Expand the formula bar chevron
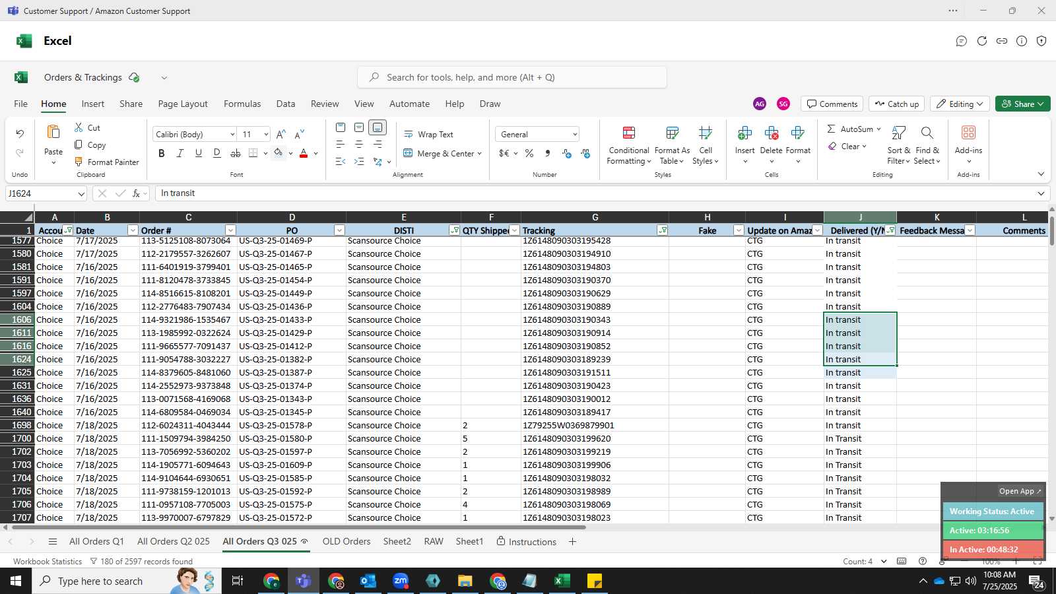The image size is (1056, 594). (1041, 193)
